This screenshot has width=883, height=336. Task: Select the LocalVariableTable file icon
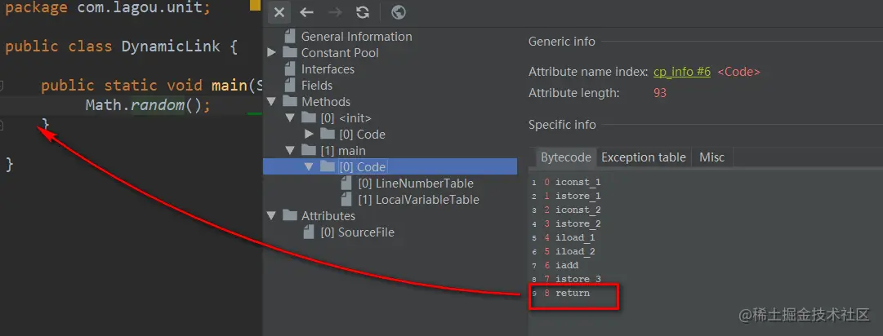click(347, 200)
